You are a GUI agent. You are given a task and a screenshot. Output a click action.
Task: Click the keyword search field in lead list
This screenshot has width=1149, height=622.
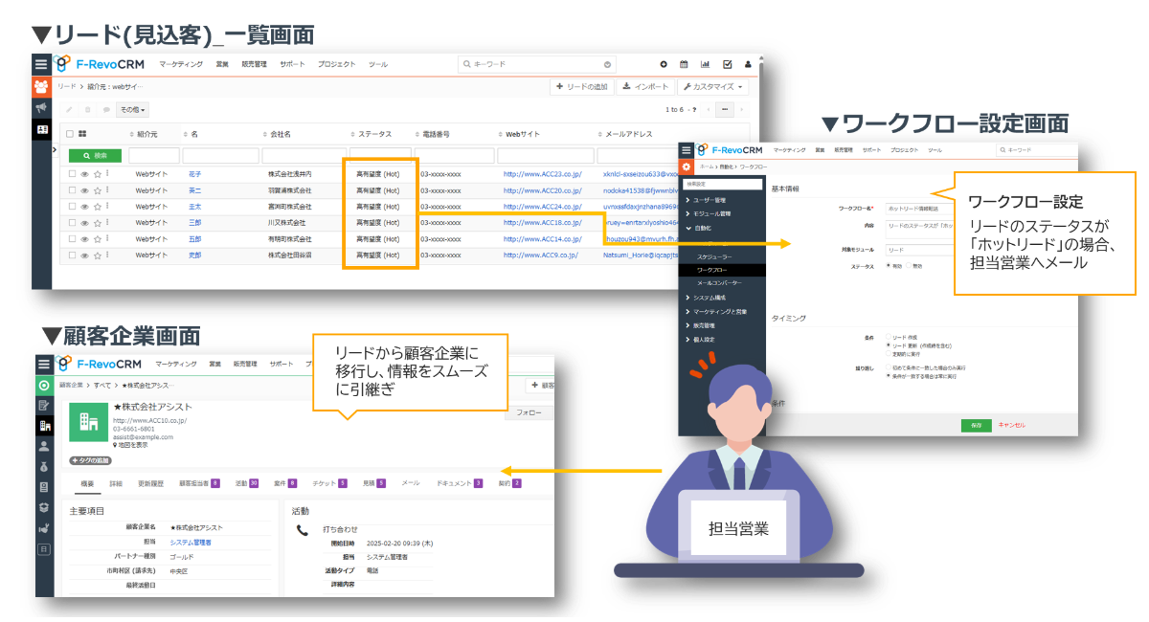[x=536, y=64]
